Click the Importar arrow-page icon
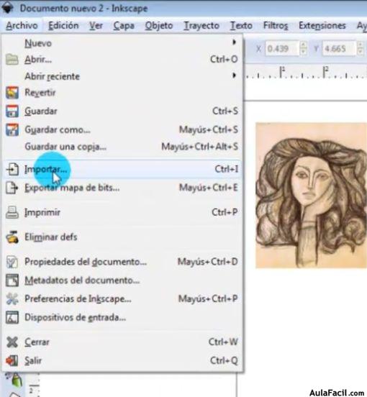This screenshot has width=367, height=397. click(x=12, y=169)
